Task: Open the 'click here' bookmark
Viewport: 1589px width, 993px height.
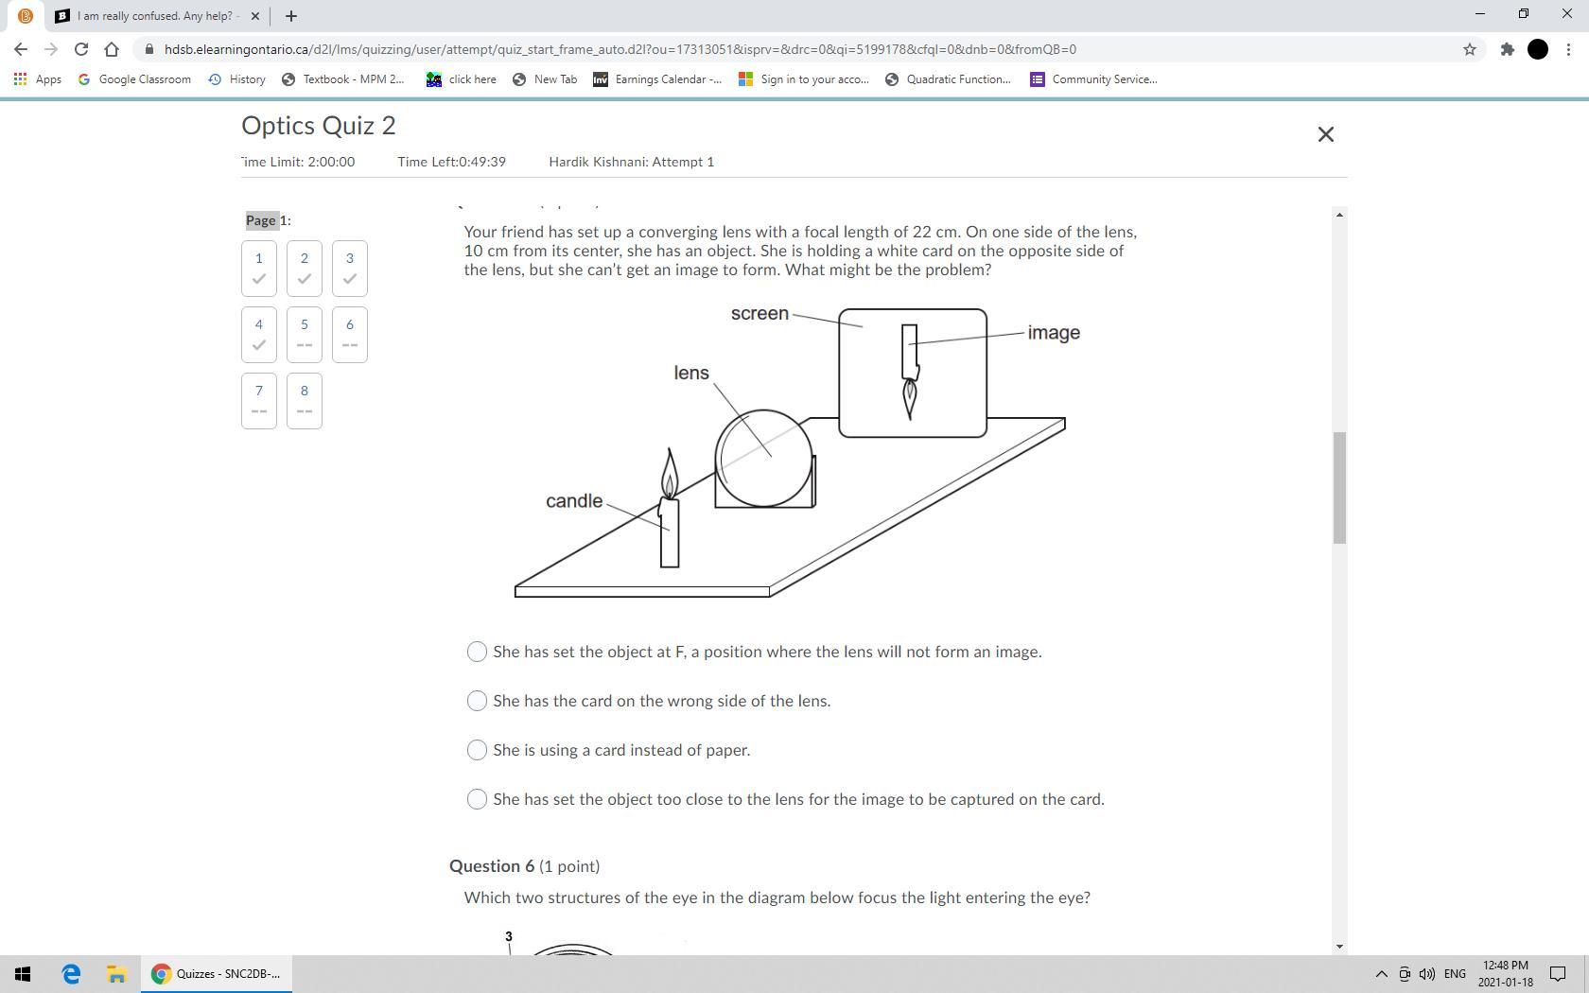Action: (462, 79)
